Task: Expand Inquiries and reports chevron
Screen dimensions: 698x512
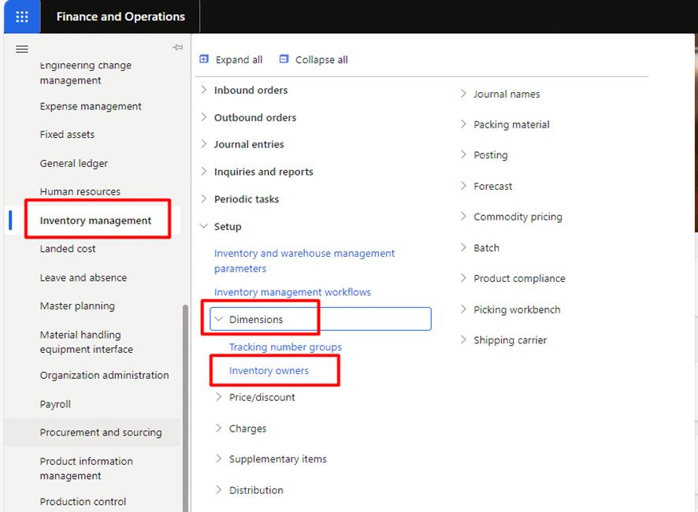Action: (x=204, y=172)
